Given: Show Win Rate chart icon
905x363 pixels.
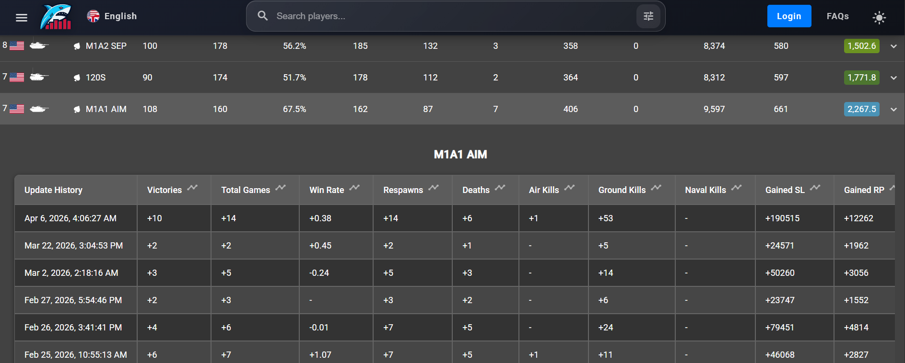Looking at the screenshot, I should (354, 188).
